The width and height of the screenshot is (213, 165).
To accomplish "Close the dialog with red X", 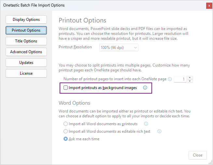I will [209, 6].
